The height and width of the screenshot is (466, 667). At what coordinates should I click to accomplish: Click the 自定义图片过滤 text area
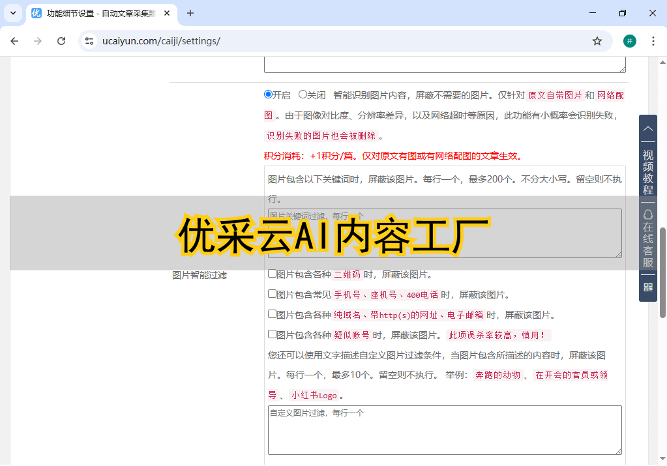pyautogui.click(x=445, y=430)
